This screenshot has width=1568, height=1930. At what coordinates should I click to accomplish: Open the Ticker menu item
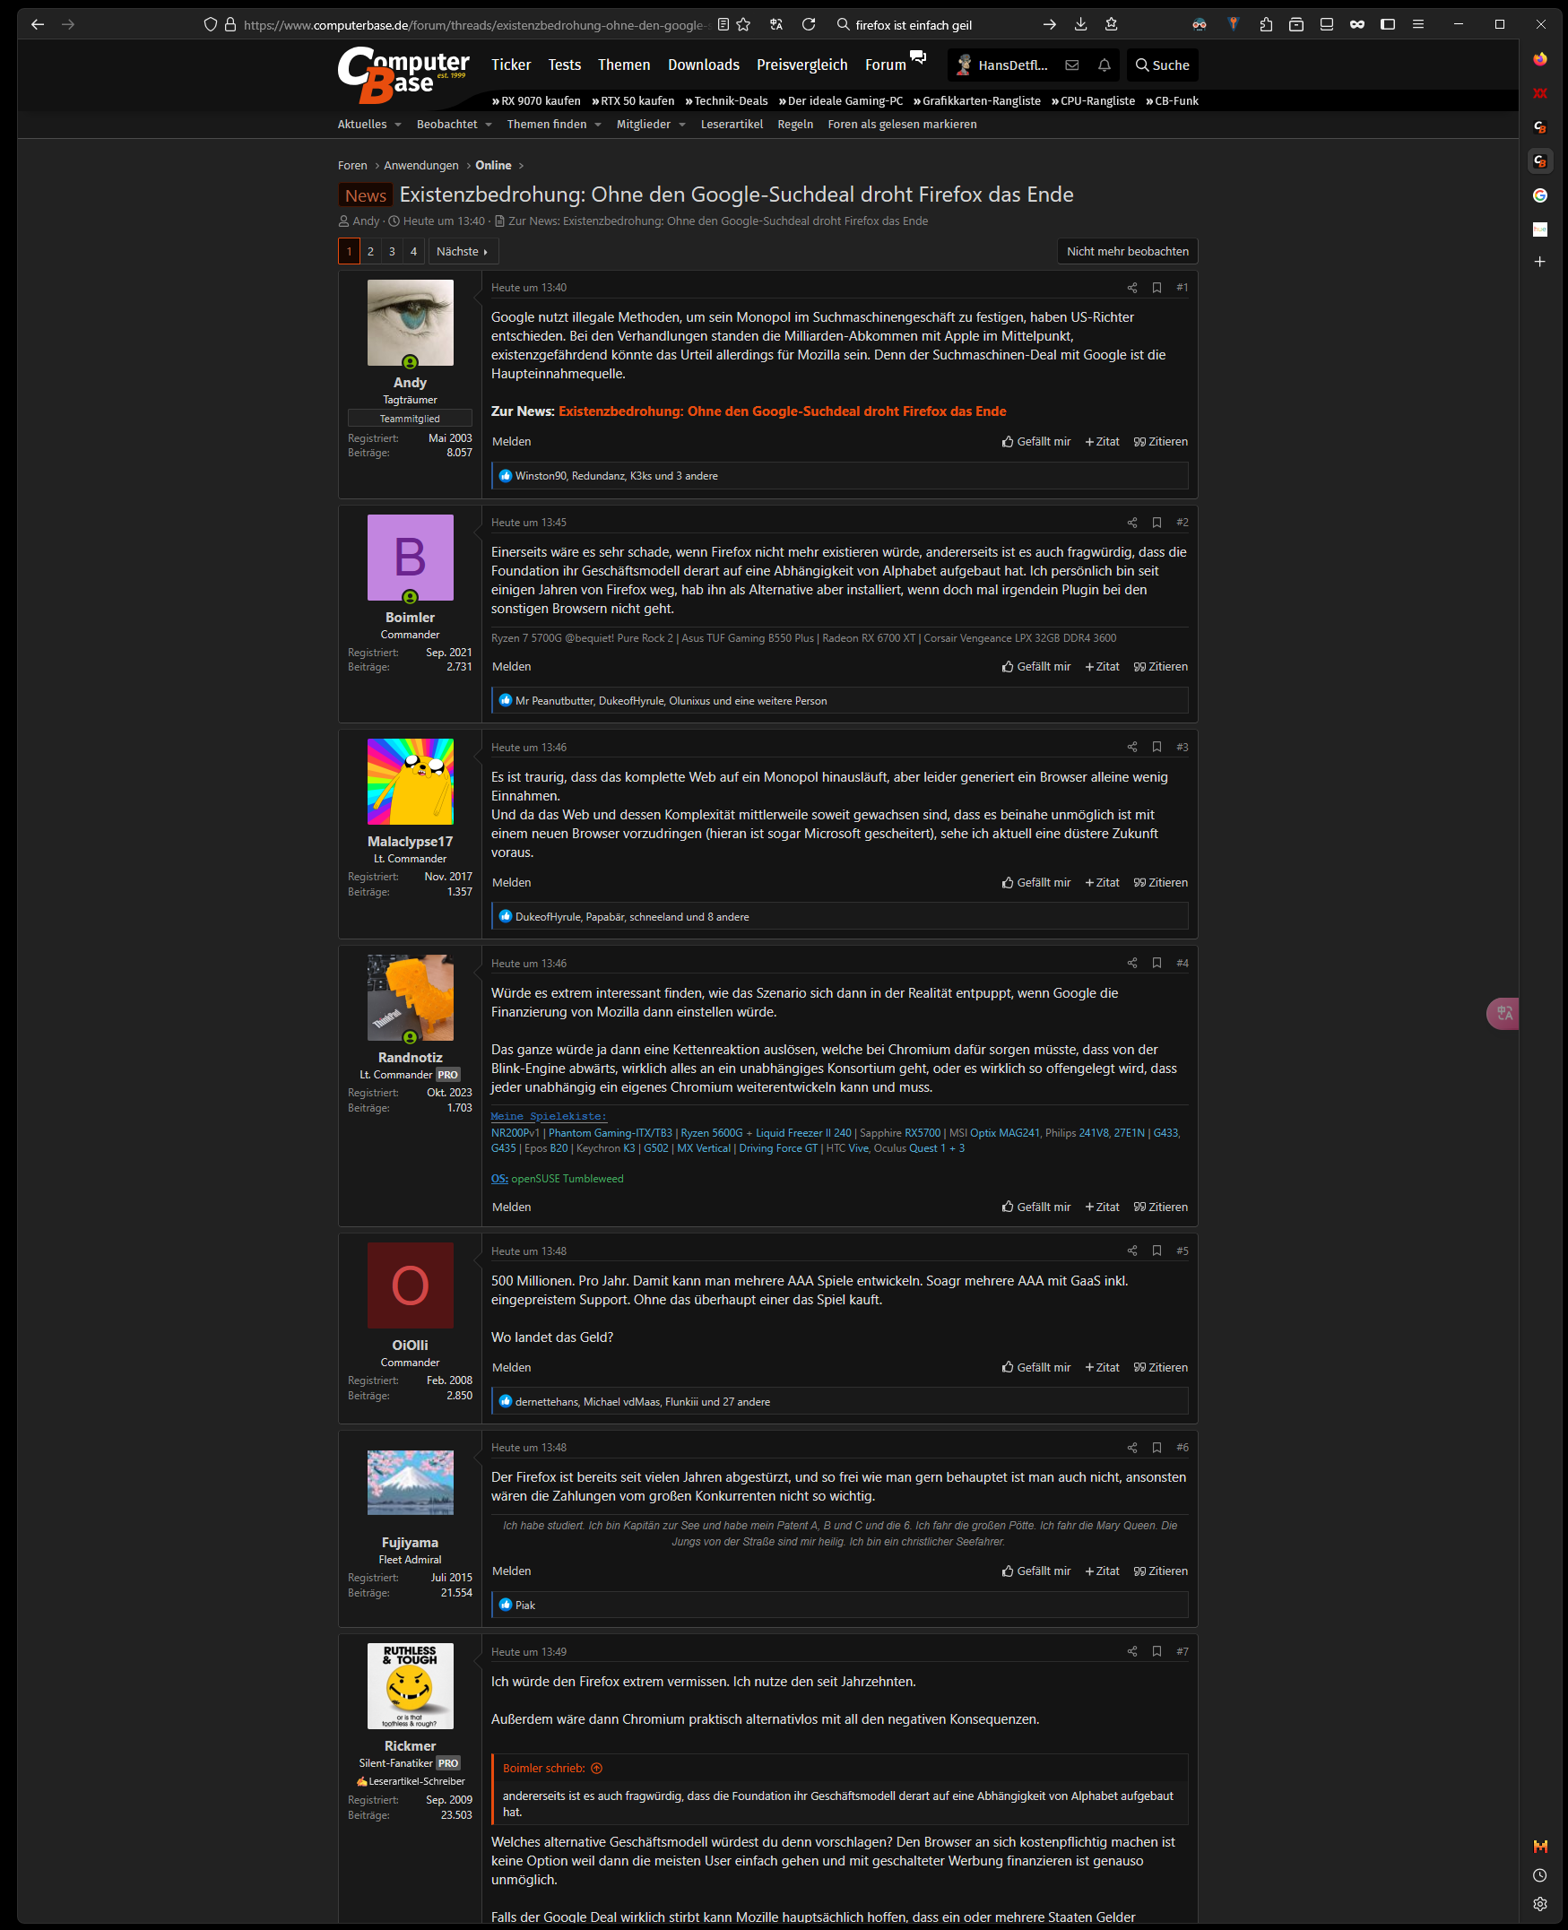511,65
